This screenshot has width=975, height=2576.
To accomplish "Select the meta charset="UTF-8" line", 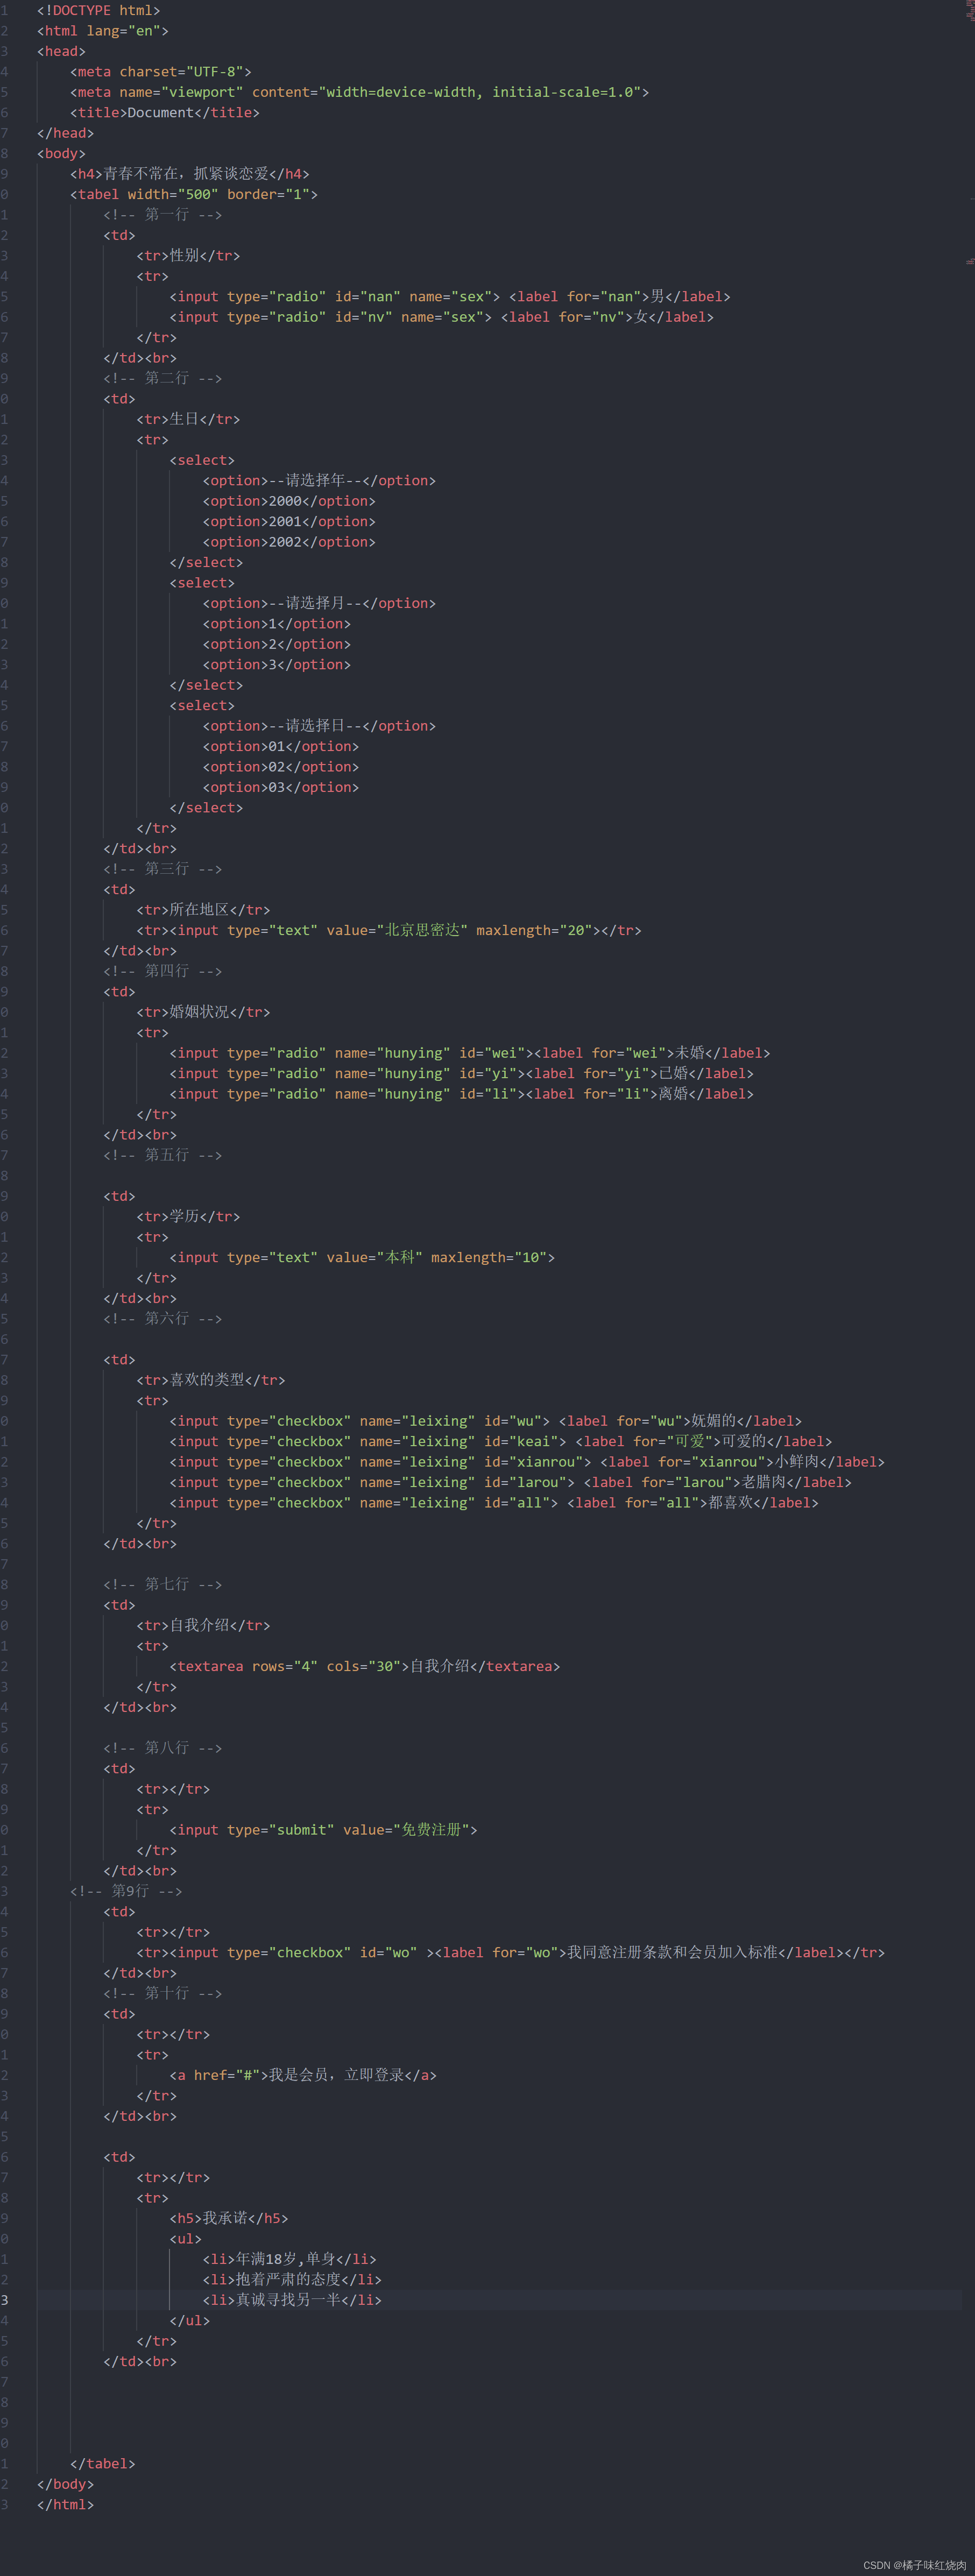I will pyautogui.click(x=160, y=72).
